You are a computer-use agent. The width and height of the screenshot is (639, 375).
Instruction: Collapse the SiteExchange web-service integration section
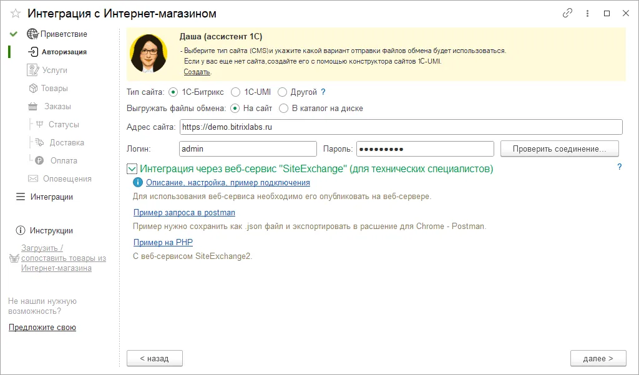tap(132, 169)
